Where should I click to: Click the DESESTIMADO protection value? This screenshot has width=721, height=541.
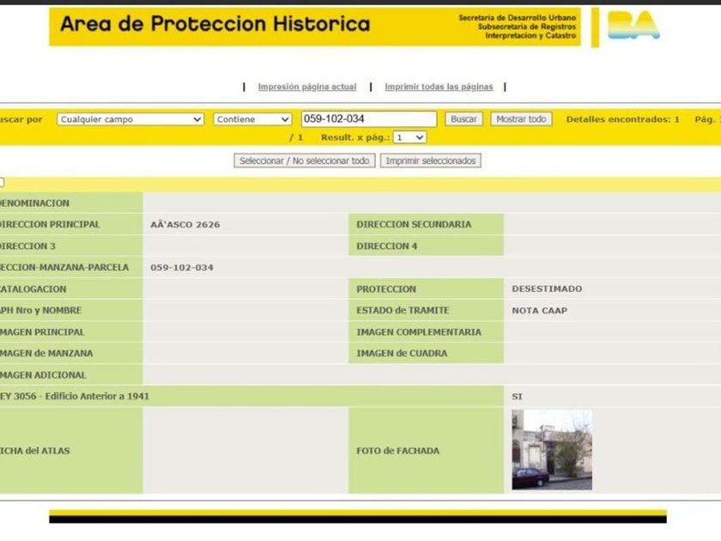547,289
